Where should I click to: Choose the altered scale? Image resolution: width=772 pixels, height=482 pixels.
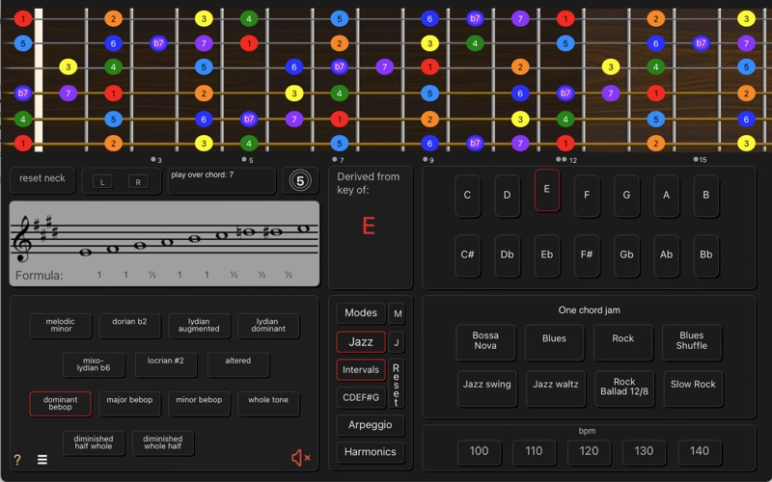click(x=237, y=364)
